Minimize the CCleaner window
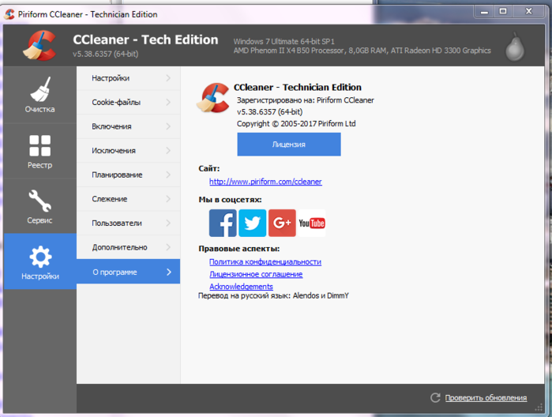This screenshot has height=417, width=552. pos(484,12)
